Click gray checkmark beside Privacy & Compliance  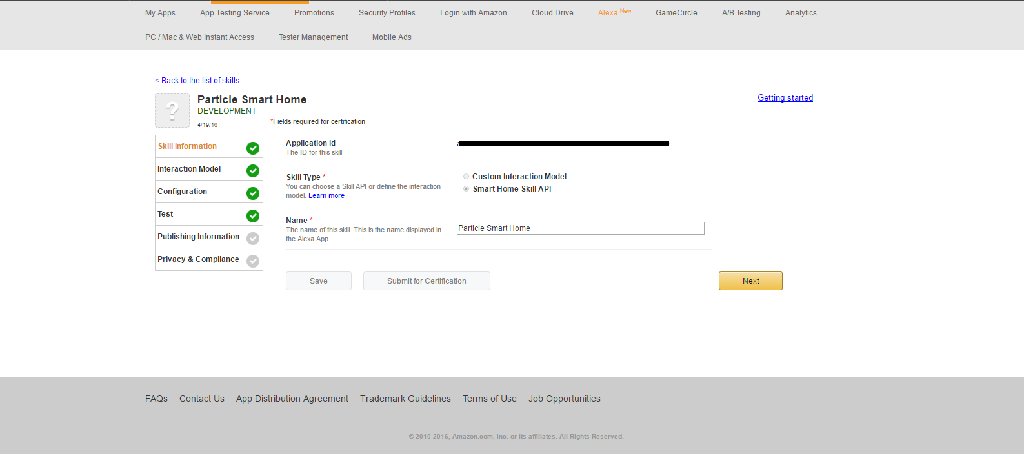[253, 261]
